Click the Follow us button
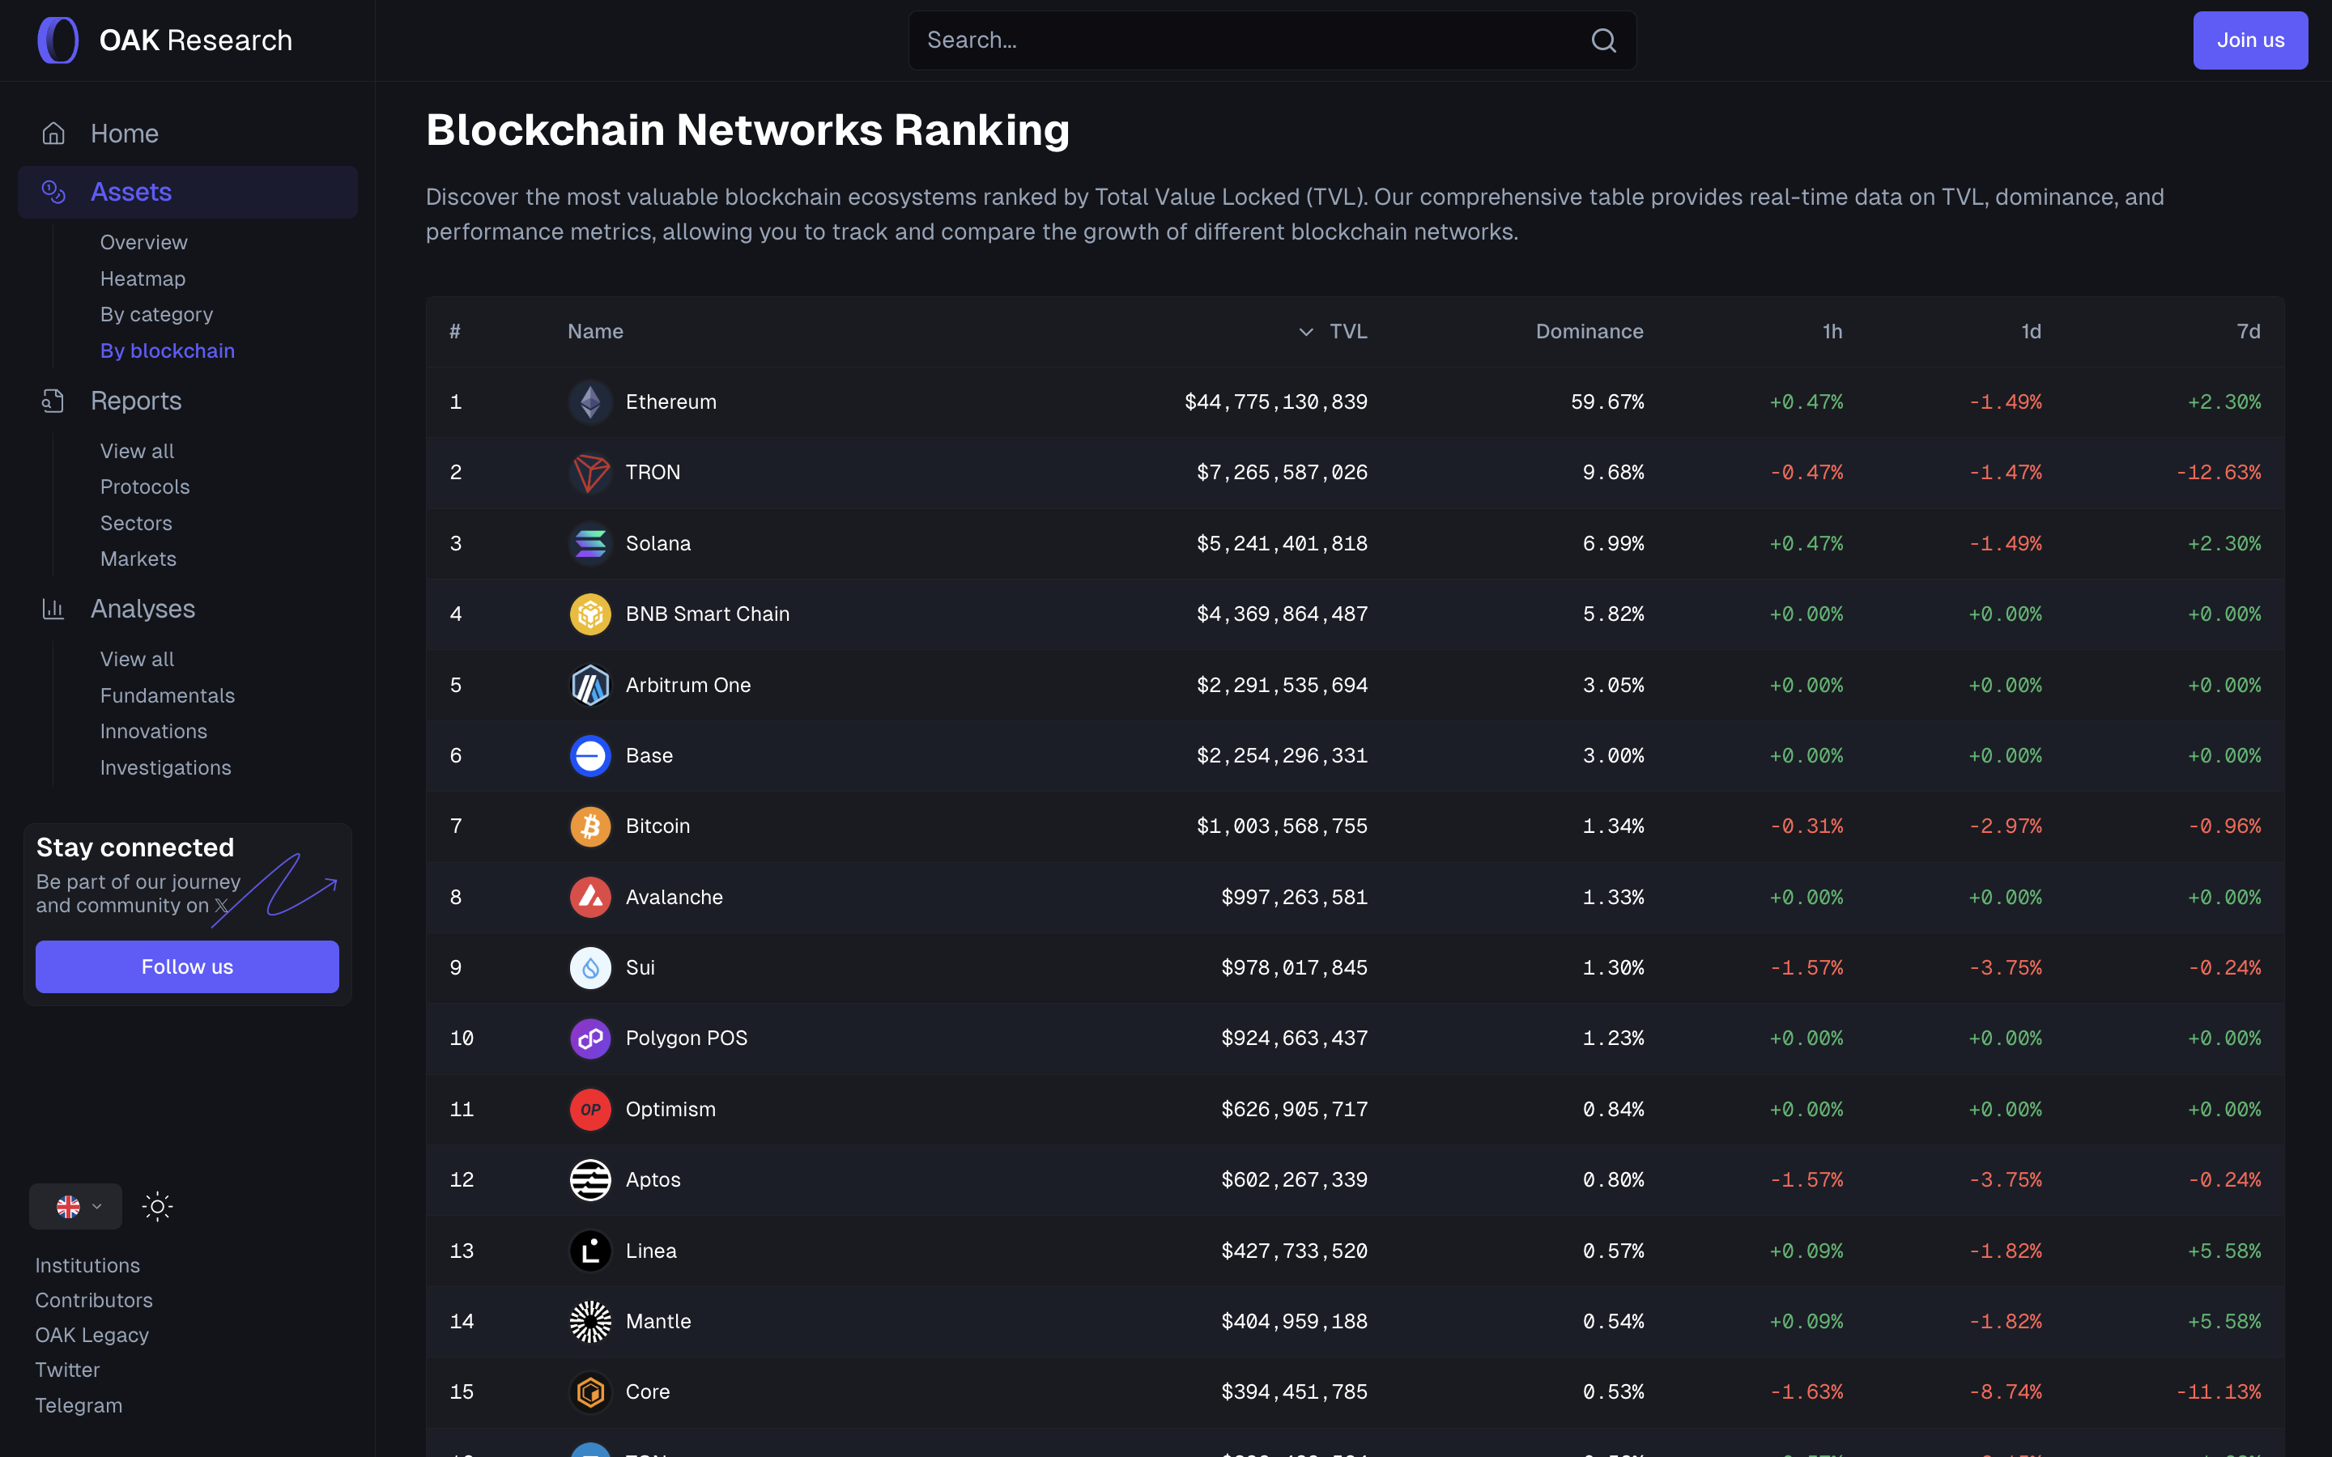Viewport: 2332px width, 1457px height. click(187, 966)
